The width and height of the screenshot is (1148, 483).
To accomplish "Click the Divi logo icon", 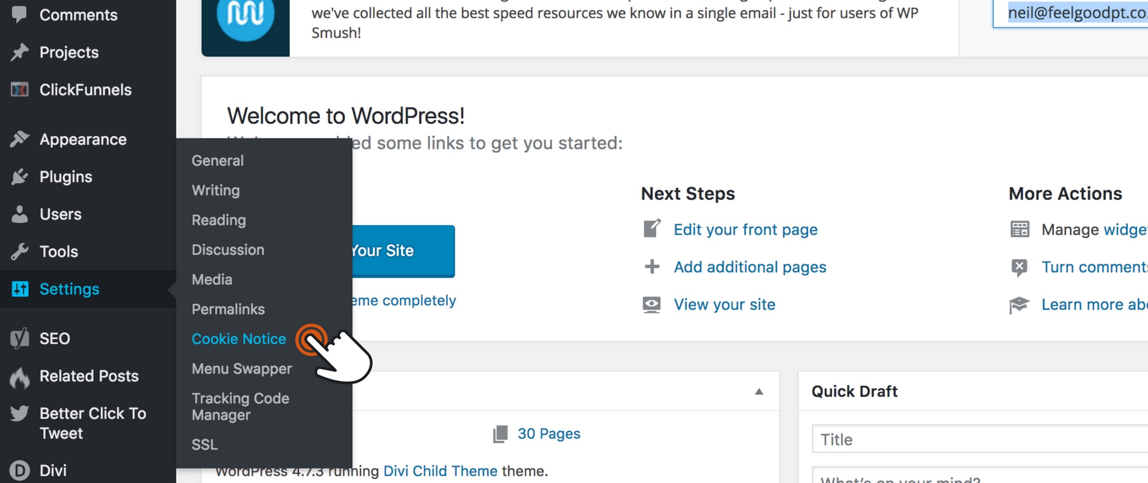I will pos(20,470).
